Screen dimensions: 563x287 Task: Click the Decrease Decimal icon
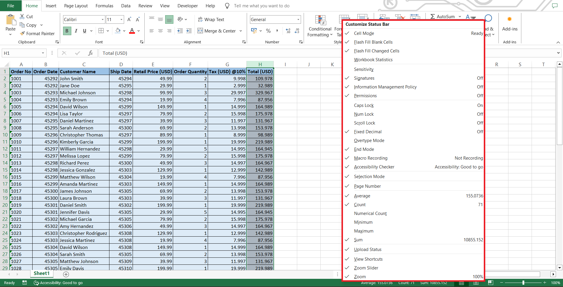pyautogui.click(x=297, y=31)
